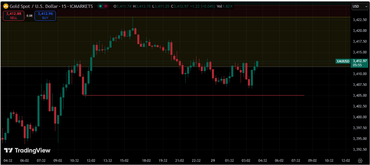Click the 3,405.00 price scale label
Viewport: 370px width, 165px height.
(x=360, y=95)
